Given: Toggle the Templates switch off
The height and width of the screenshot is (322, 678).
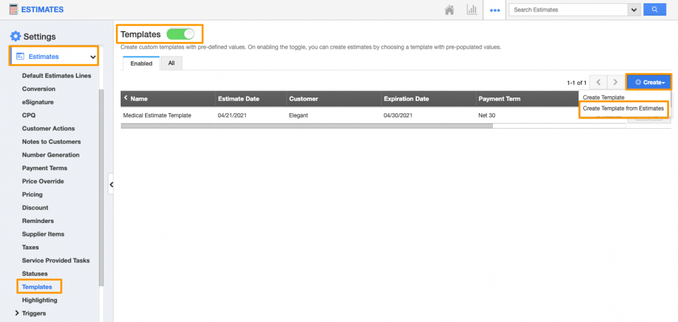Looking at the screenshot, I should tap(180, 33).
